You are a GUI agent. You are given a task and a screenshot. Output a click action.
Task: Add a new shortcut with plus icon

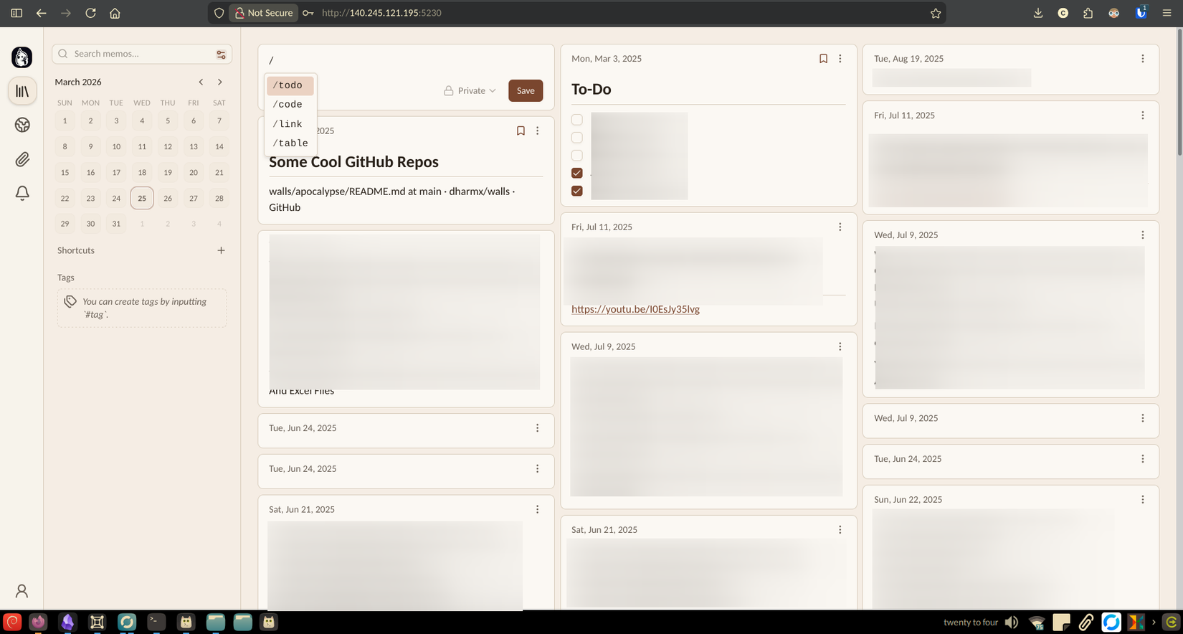click(221, 250)
